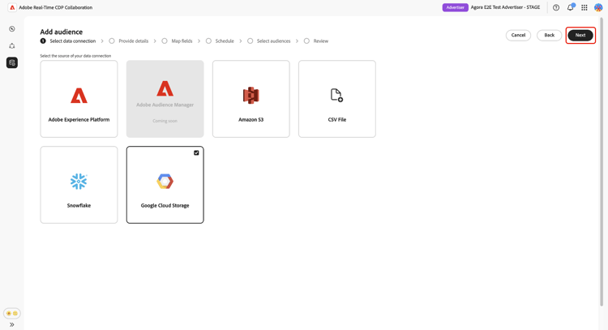This screenshot has width=608, height=330.
Task: Click the Back button
Action: (x=549, y=35)
